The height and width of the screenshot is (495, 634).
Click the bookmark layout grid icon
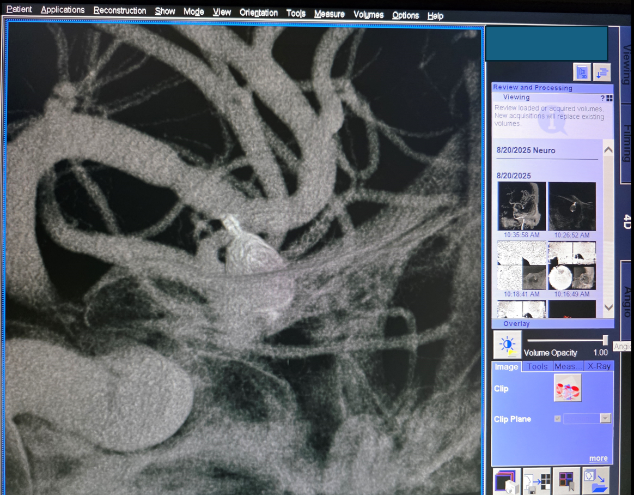(566, 481)
